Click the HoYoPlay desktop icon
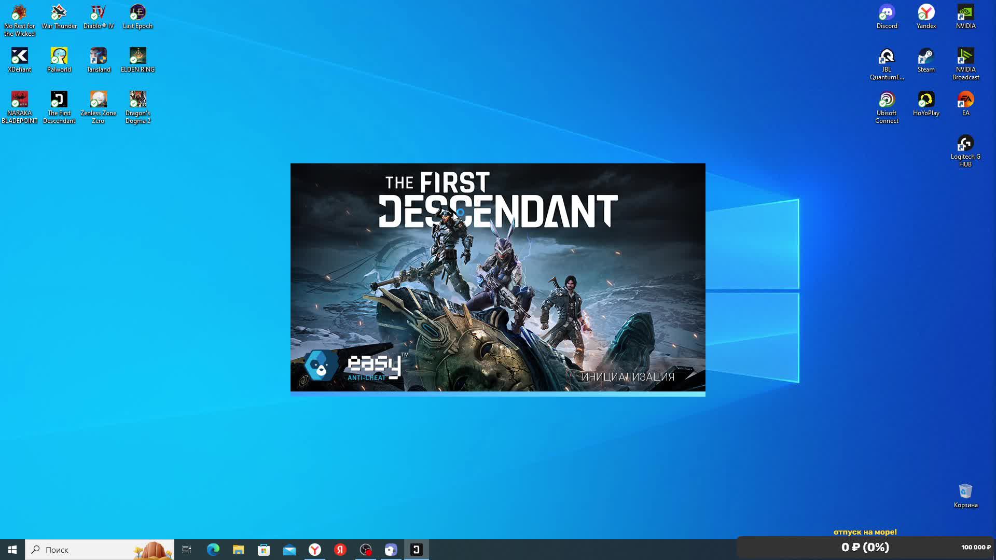This screenshot has height=560, width=996. (x=926, y=100)
